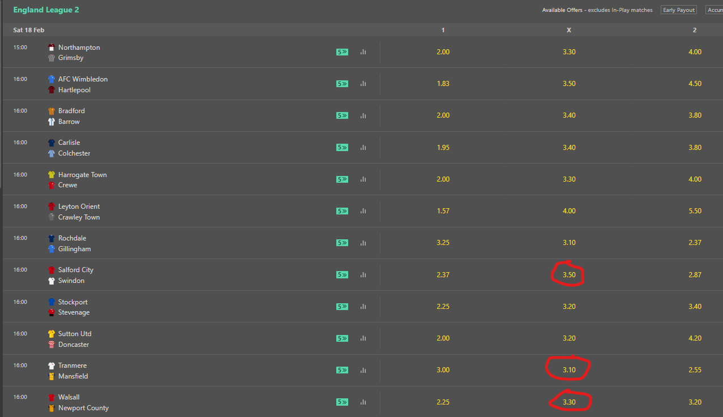The height and width of the screenshot is (417, 723).
Task: Back Gillingham away win at 2.37
Action: 695,242
